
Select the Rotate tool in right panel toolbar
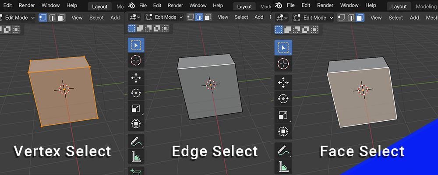(x=283, y=98)
